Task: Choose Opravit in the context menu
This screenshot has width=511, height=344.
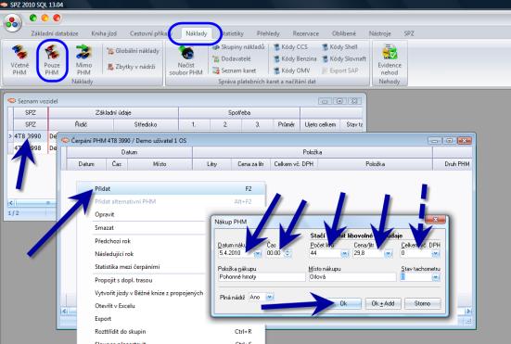Action: (104, 215)
